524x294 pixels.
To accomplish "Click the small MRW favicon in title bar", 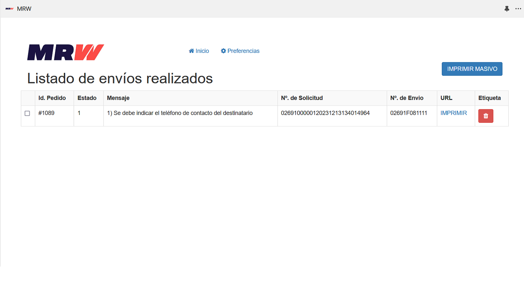I will click(x=9, y=9).
